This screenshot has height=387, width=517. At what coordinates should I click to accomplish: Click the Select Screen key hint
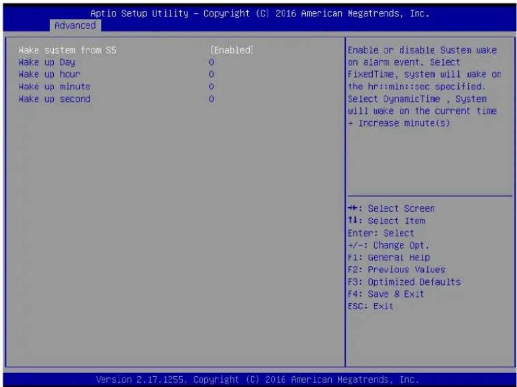(x=391, y=209)
